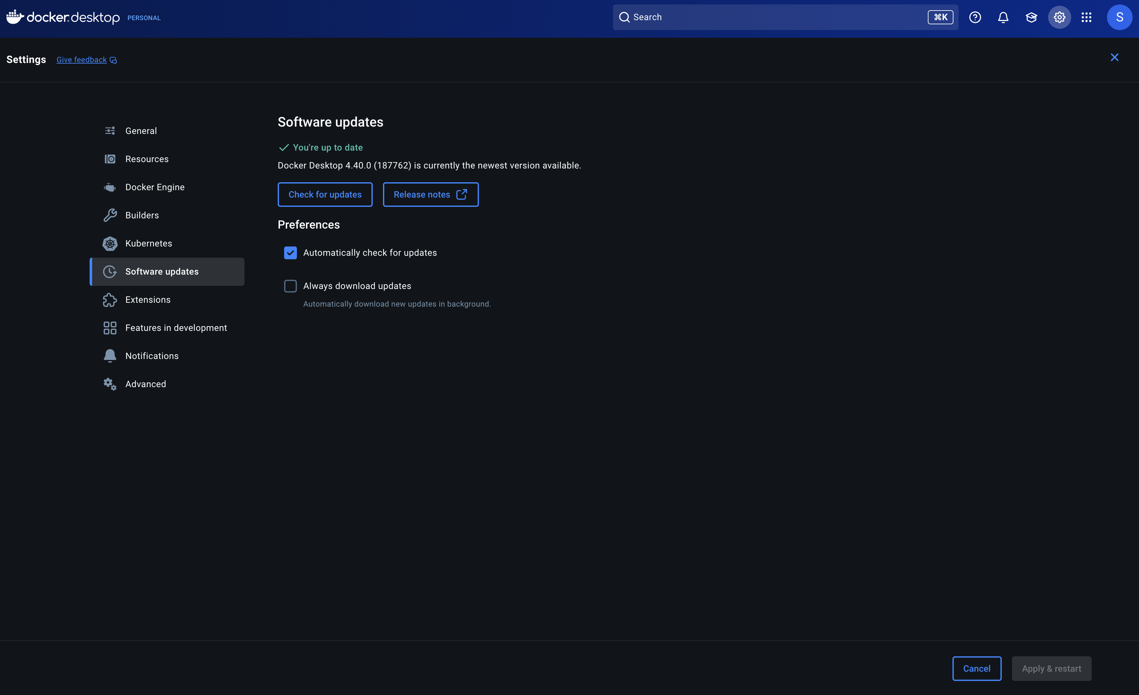
Task: Go to Features in development
Action: click(167, 328)
